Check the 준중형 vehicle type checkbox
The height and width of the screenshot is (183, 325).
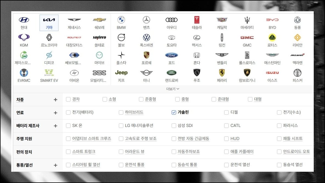[x=141, y=99]
